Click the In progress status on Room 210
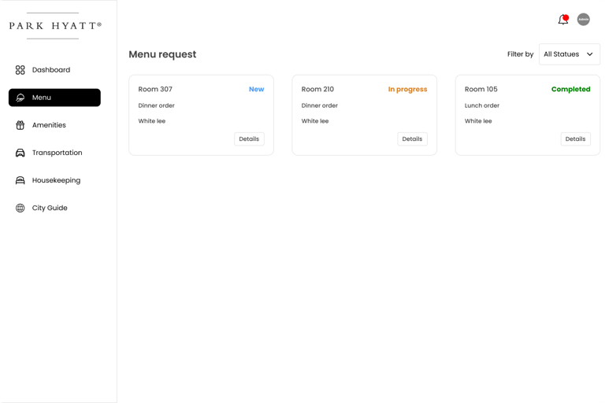Image resolution: width=605 pixels, height=403 pixels. tap(407, 90)
